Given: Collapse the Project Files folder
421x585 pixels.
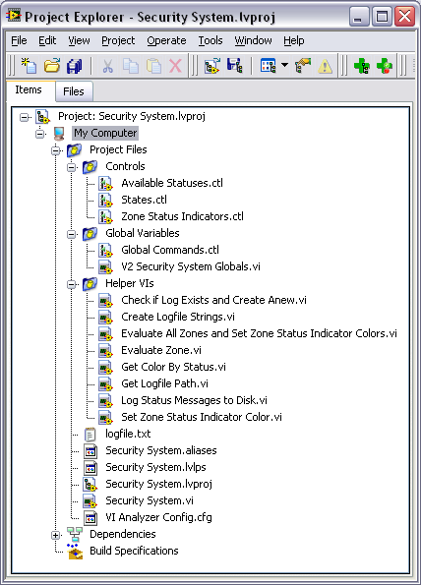Looking at the screenshot, I should point(56,150).
